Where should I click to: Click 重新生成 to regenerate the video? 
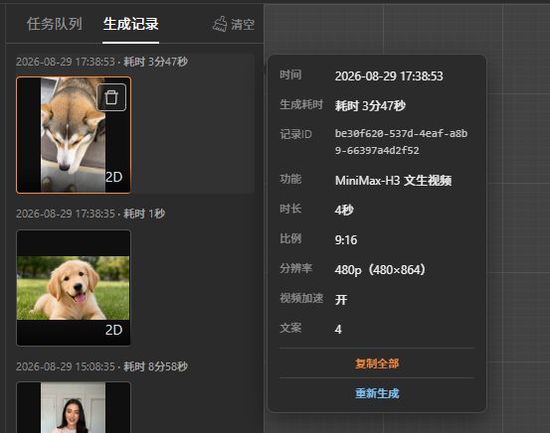[x=377, y=393]
